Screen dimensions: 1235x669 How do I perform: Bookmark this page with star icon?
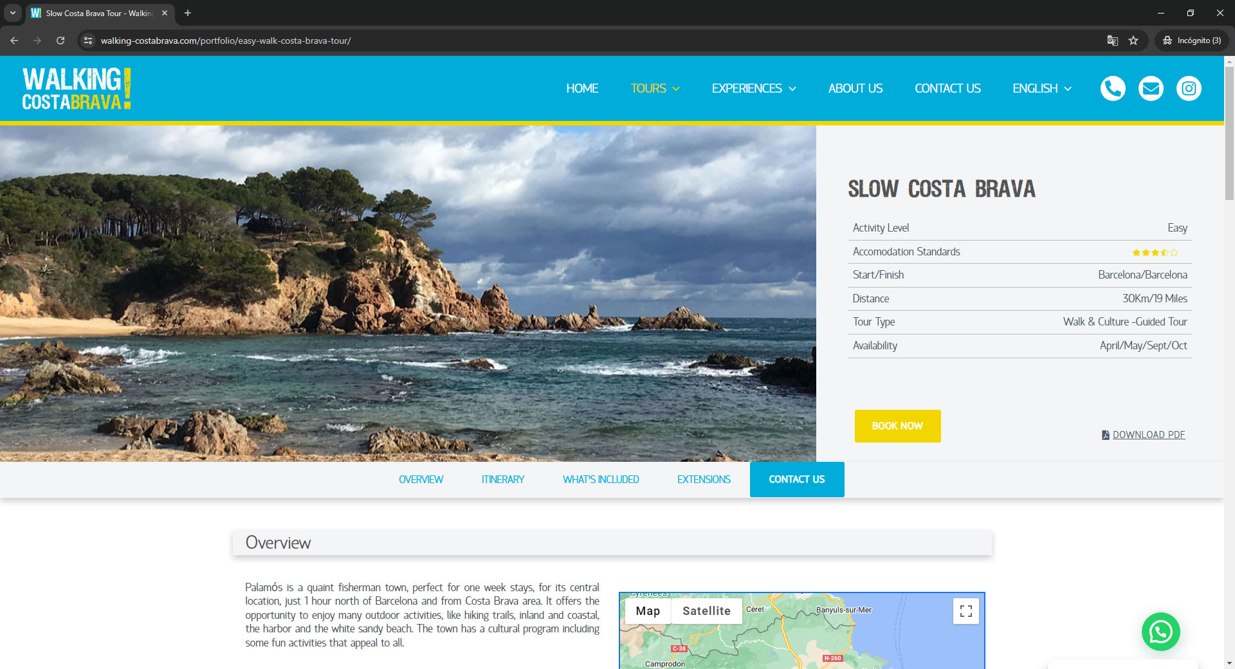1133,41
